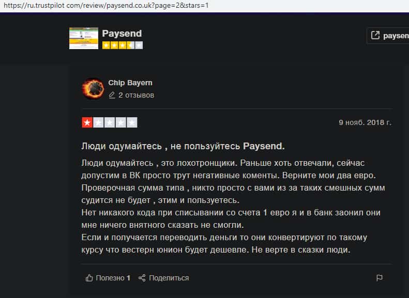Click the review sentence 'Не верте в сказки люди.'

click(x=301, y=250)
